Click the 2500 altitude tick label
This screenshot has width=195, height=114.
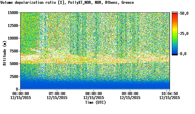tap(14, 76)
